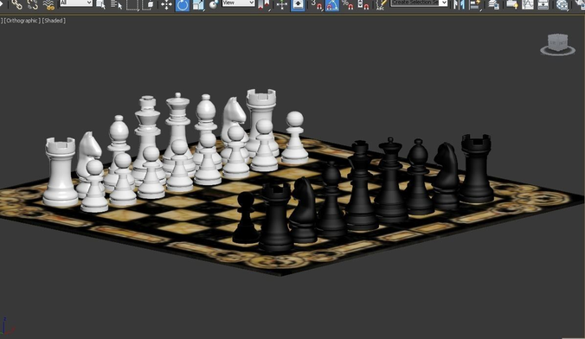Viewport: 585px width, 339px height.
Task: Click the ViewCube in the viewport corner
Action: coord(558,44)
